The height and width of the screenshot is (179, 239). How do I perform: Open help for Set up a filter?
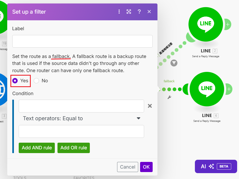pos(139,11)
